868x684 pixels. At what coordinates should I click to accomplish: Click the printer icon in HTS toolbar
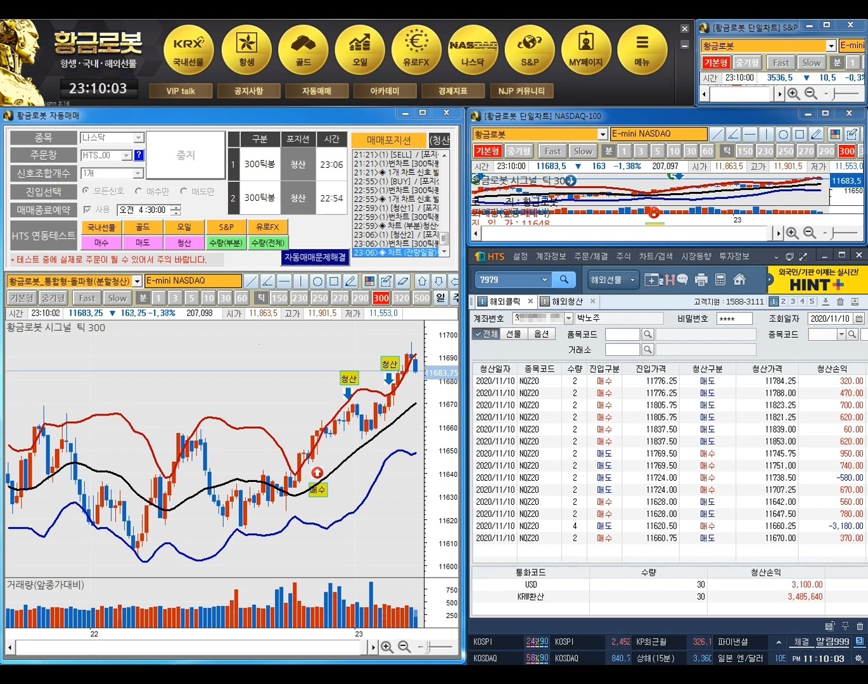[x=701, y=279]
